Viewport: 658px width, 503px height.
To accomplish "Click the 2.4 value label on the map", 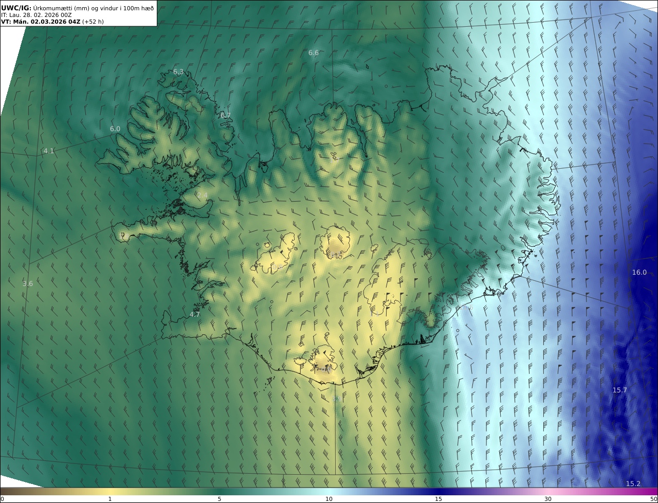I will [x=203, y=195].
